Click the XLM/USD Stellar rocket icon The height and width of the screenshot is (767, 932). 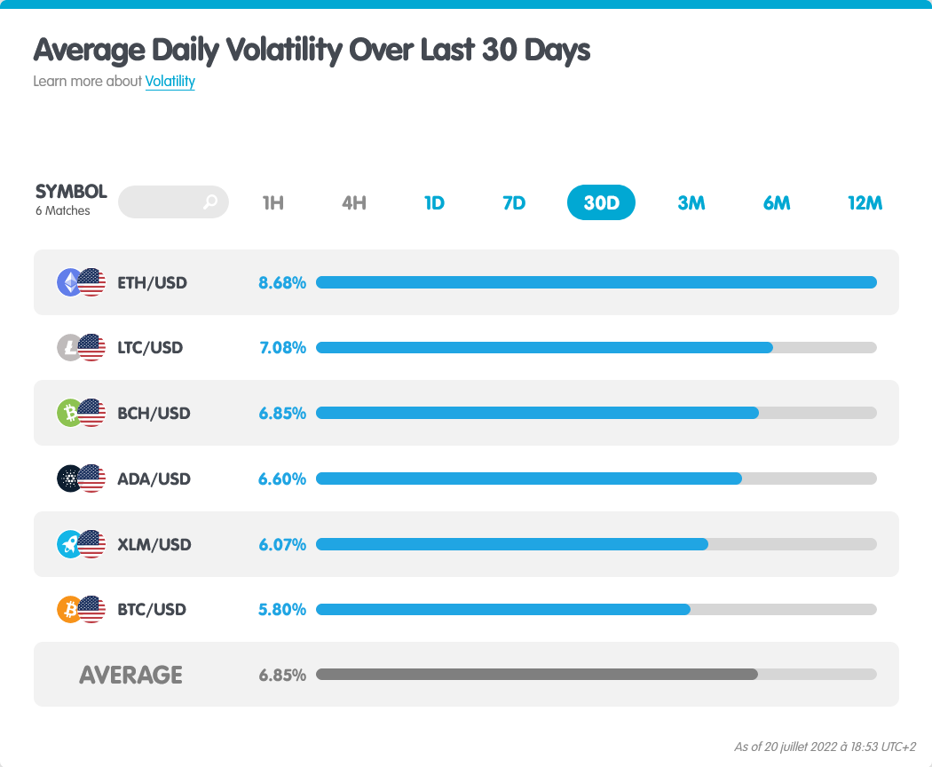coord(68,544)
